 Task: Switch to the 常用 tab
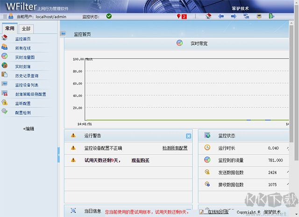pyautogui.click(x=10, y=28)
